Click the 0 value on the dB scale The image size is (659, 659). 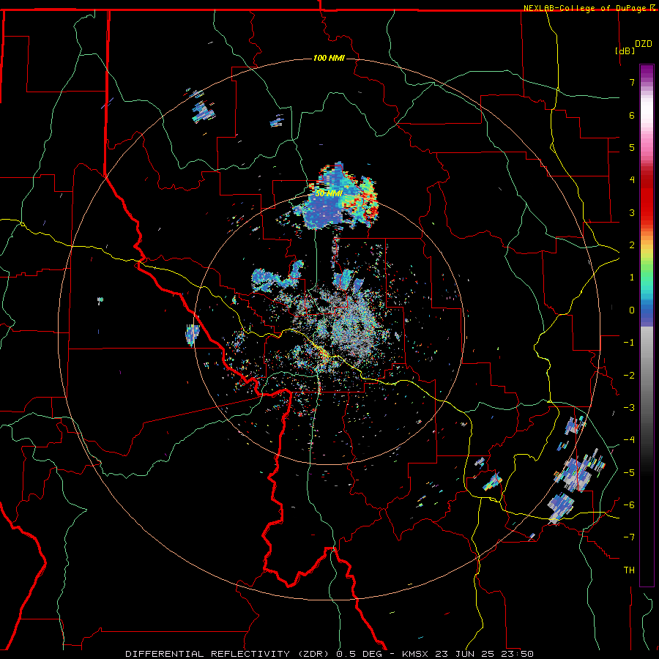coord(632,310)
